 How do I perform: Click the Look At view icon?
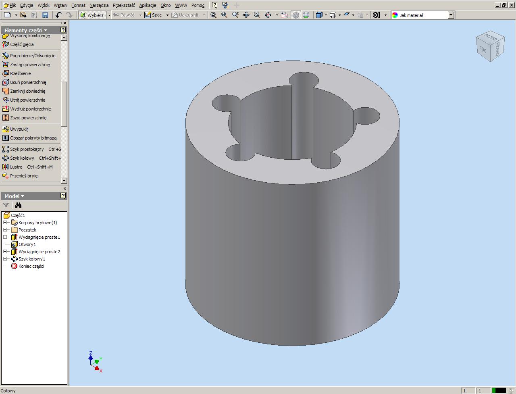(284, 15)
